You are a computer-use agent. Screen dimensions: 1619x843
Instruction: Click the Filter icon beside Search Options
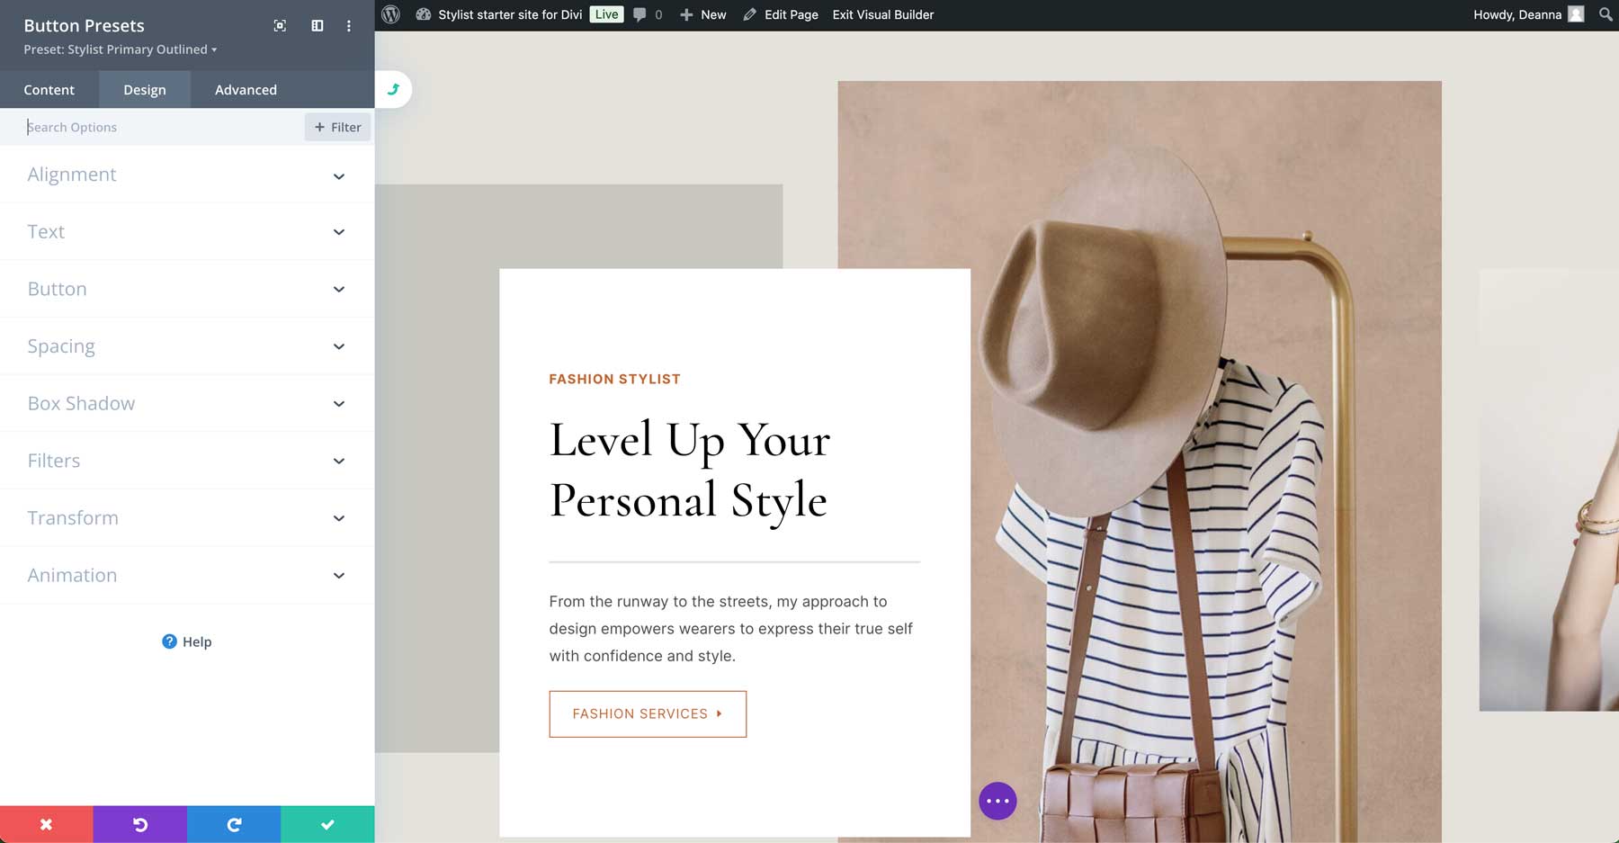337,126
